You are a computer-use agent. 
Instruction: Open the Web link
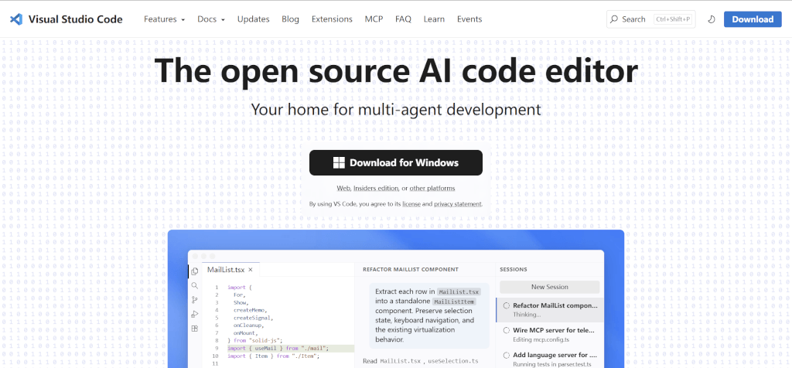point(343,189)
